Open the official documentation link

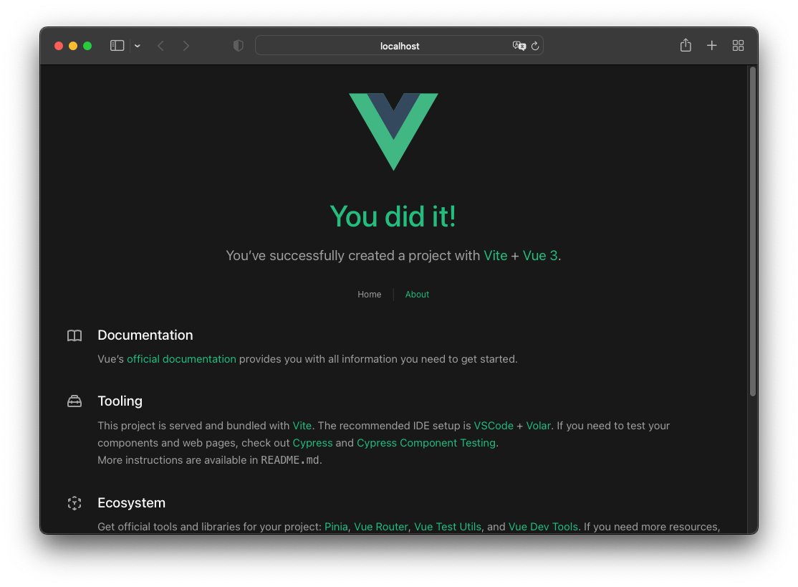click(181, 359)
